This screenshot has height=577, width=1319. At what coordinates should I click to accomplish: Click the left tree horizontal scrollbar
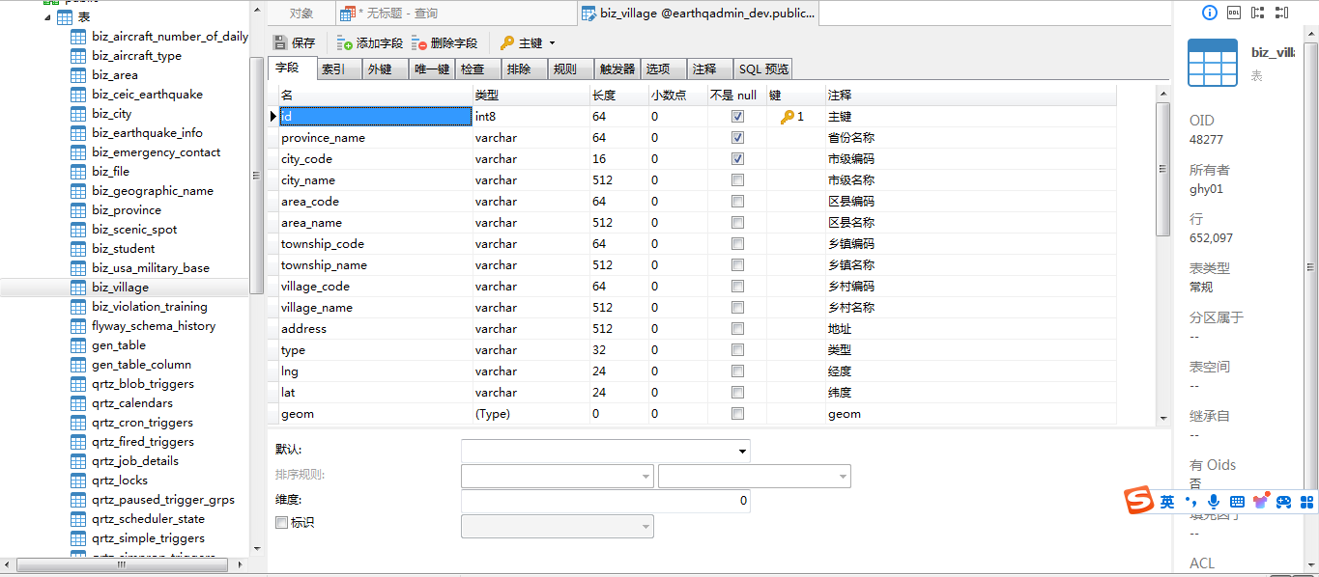pos(120,566)
